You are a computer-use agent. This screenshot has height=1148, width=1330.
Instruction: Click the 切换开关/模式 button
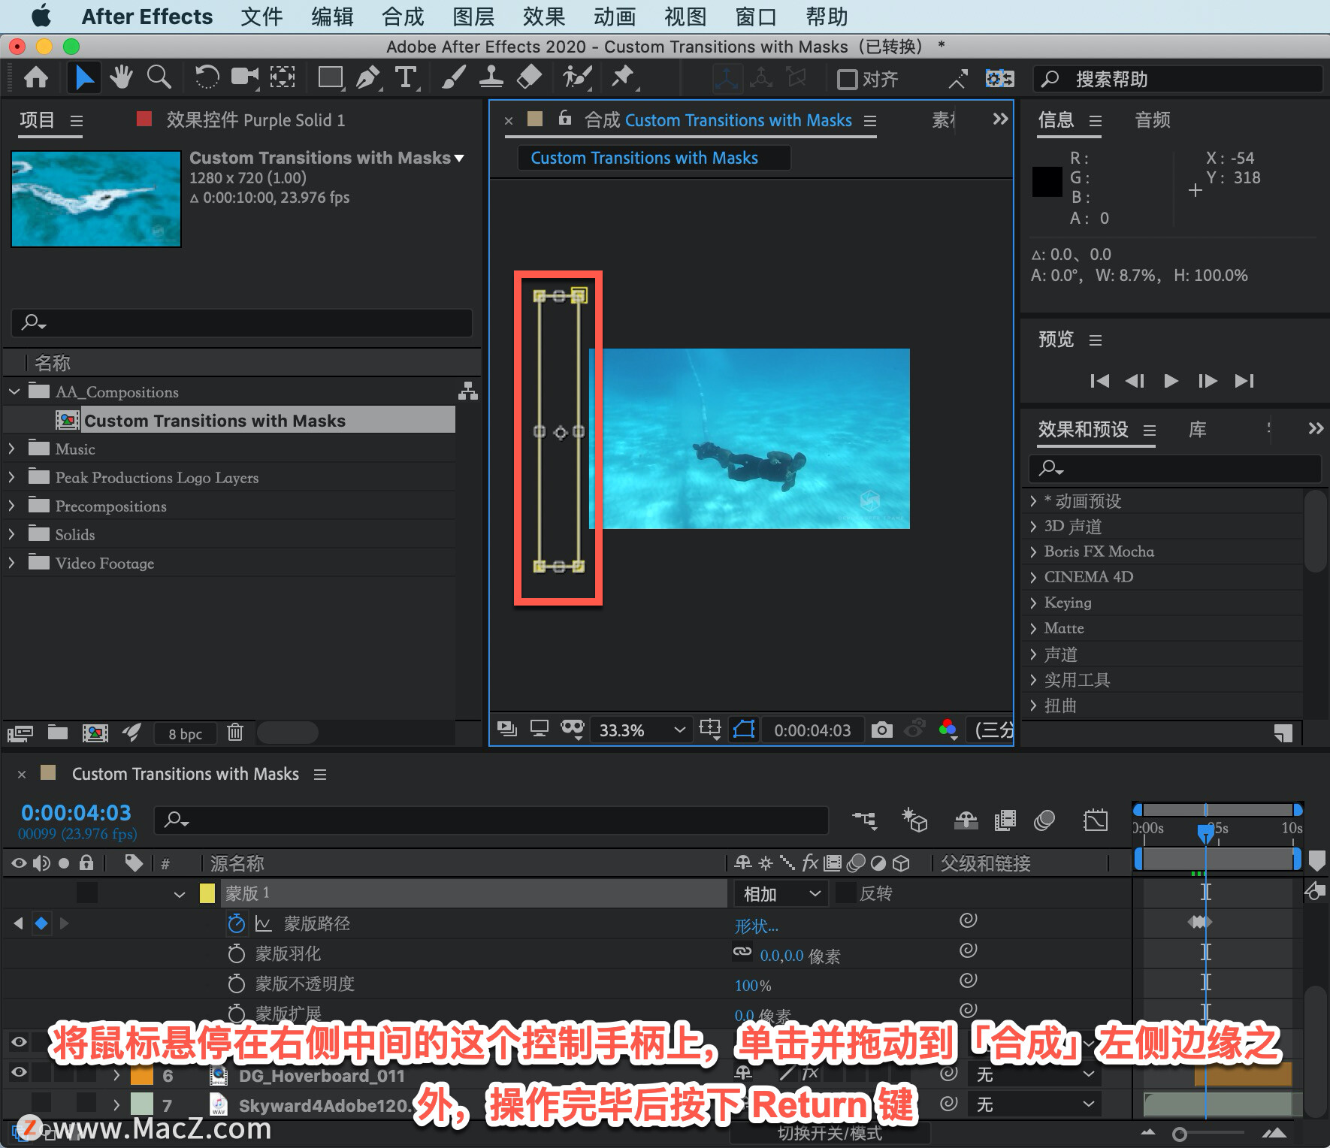[x=830, y=1133]
